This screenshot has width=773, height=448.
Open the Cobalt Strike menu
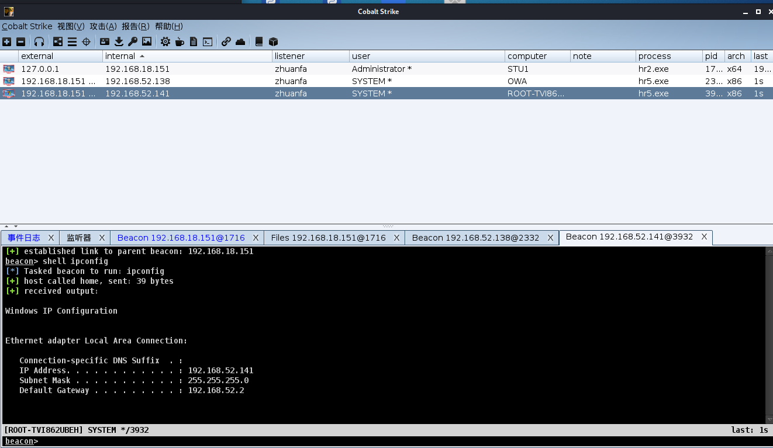27,26
